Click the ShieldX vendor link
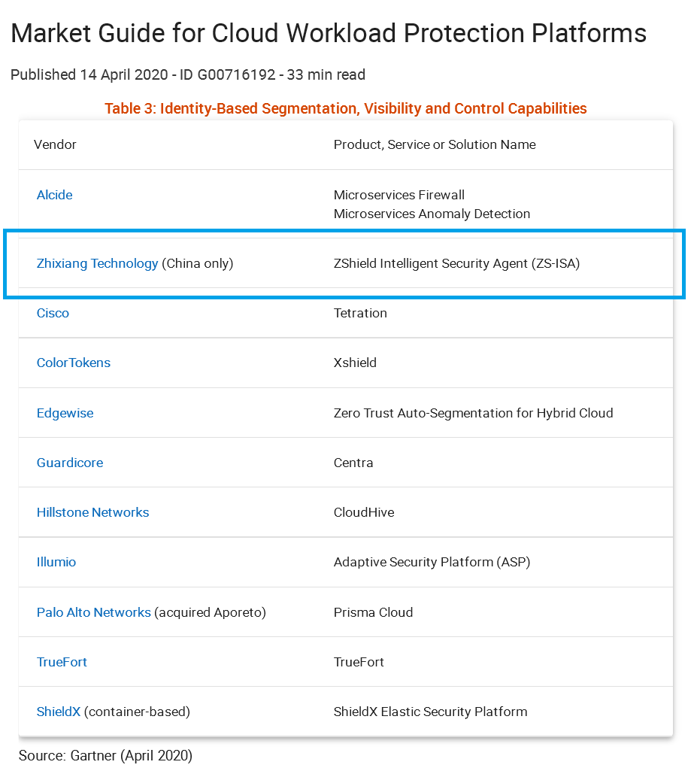Image resolution: width=694 pixels, height=777 pixels. (x=58, y=712)
